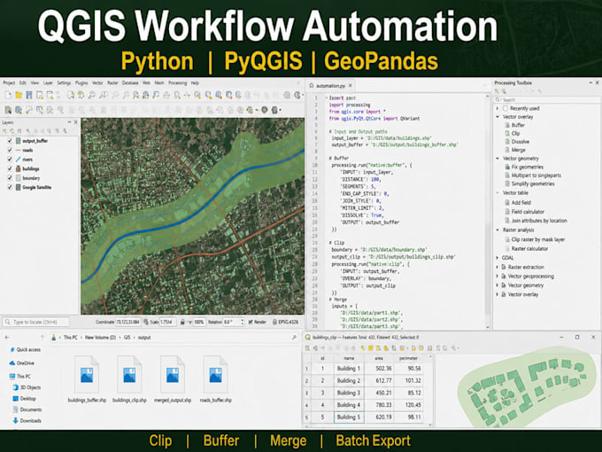Viewport: 602px width, 452px height.
Task: Click Downloads arrow icon in sidebar
Action: click(x=15, y=421)
